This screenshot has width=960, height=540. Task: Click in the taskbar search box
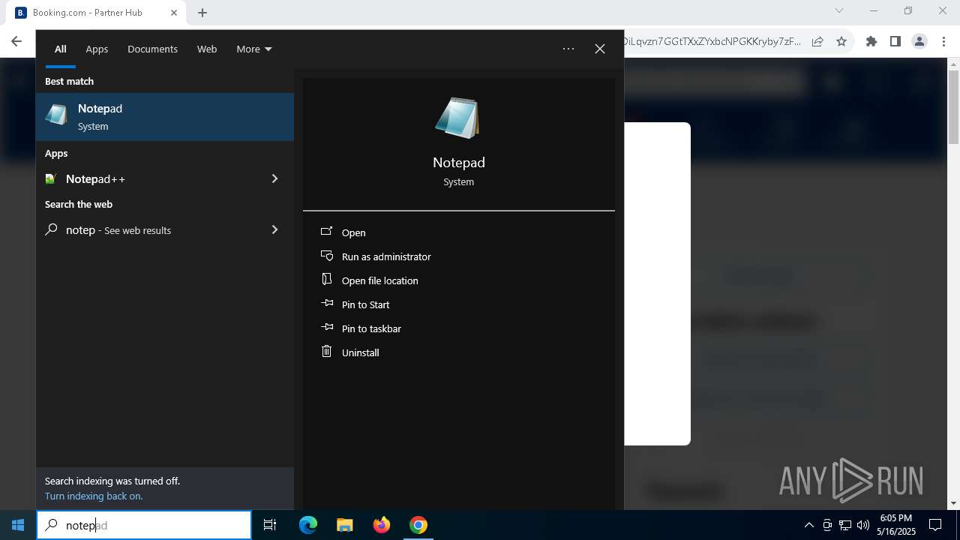click(x=144, y=525)
